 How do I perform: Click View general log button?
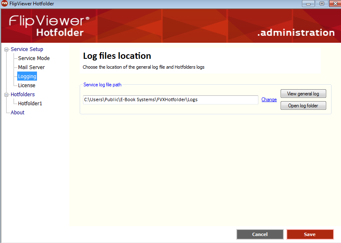pos(303,94)
